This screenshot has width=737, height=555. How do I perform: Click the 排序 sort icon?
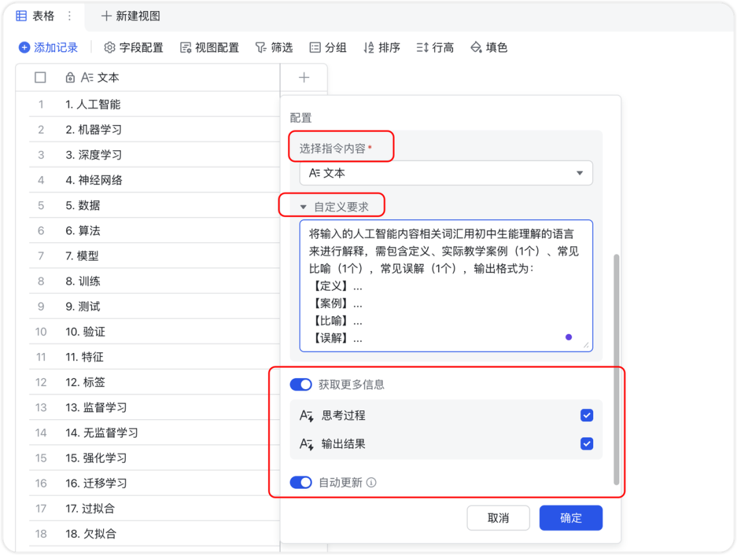[x=369, y=48]
